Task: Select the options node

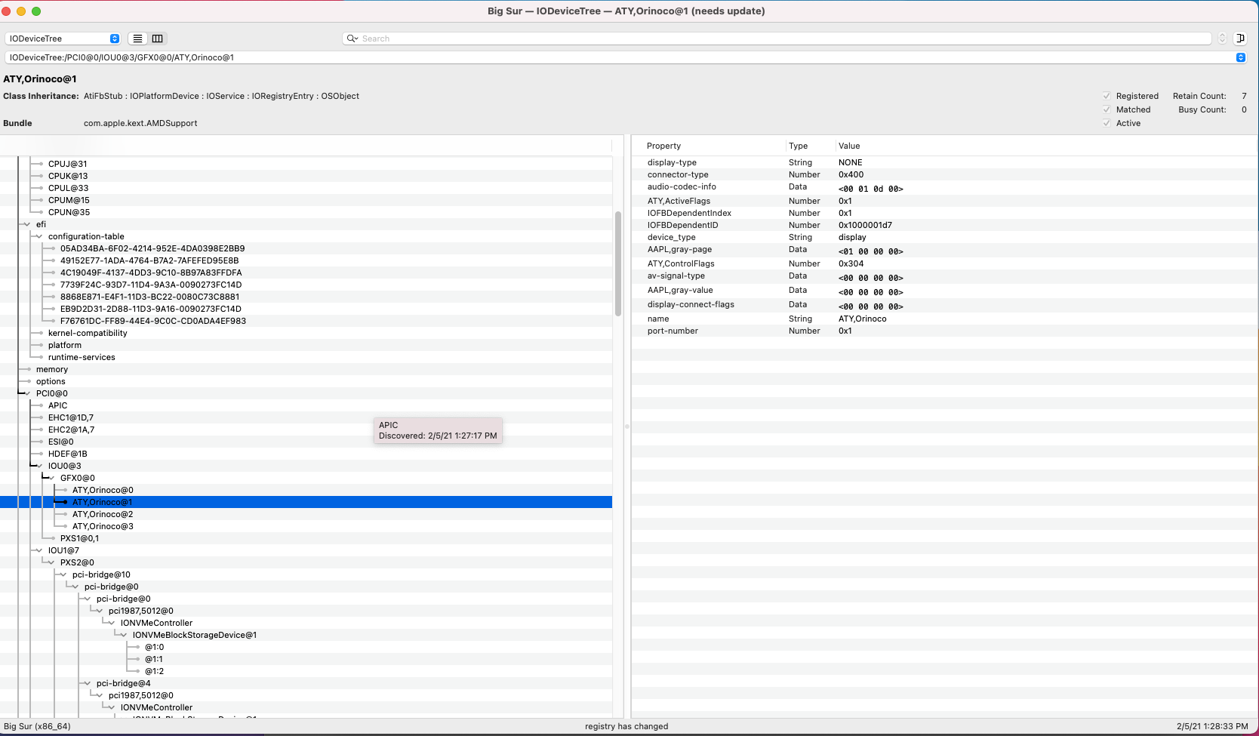Action: click(51, 381)
